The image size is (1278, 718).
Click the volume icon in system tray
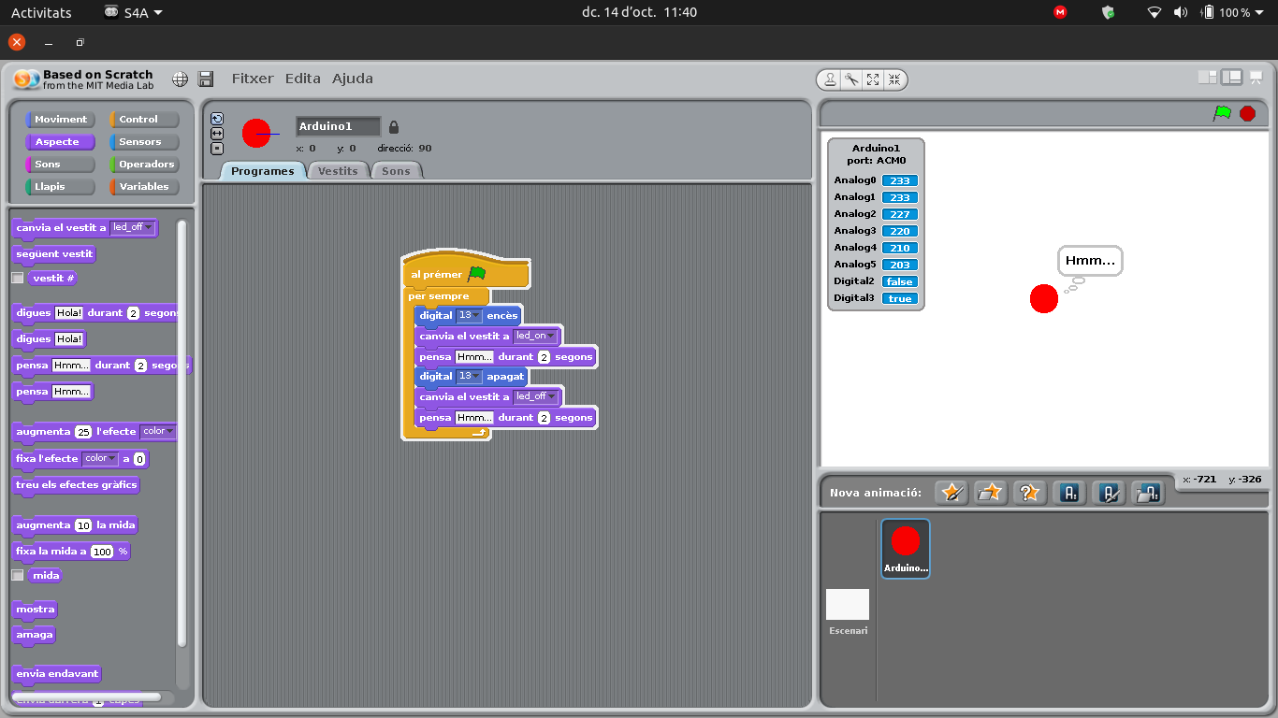click(x=1181, y=12)
